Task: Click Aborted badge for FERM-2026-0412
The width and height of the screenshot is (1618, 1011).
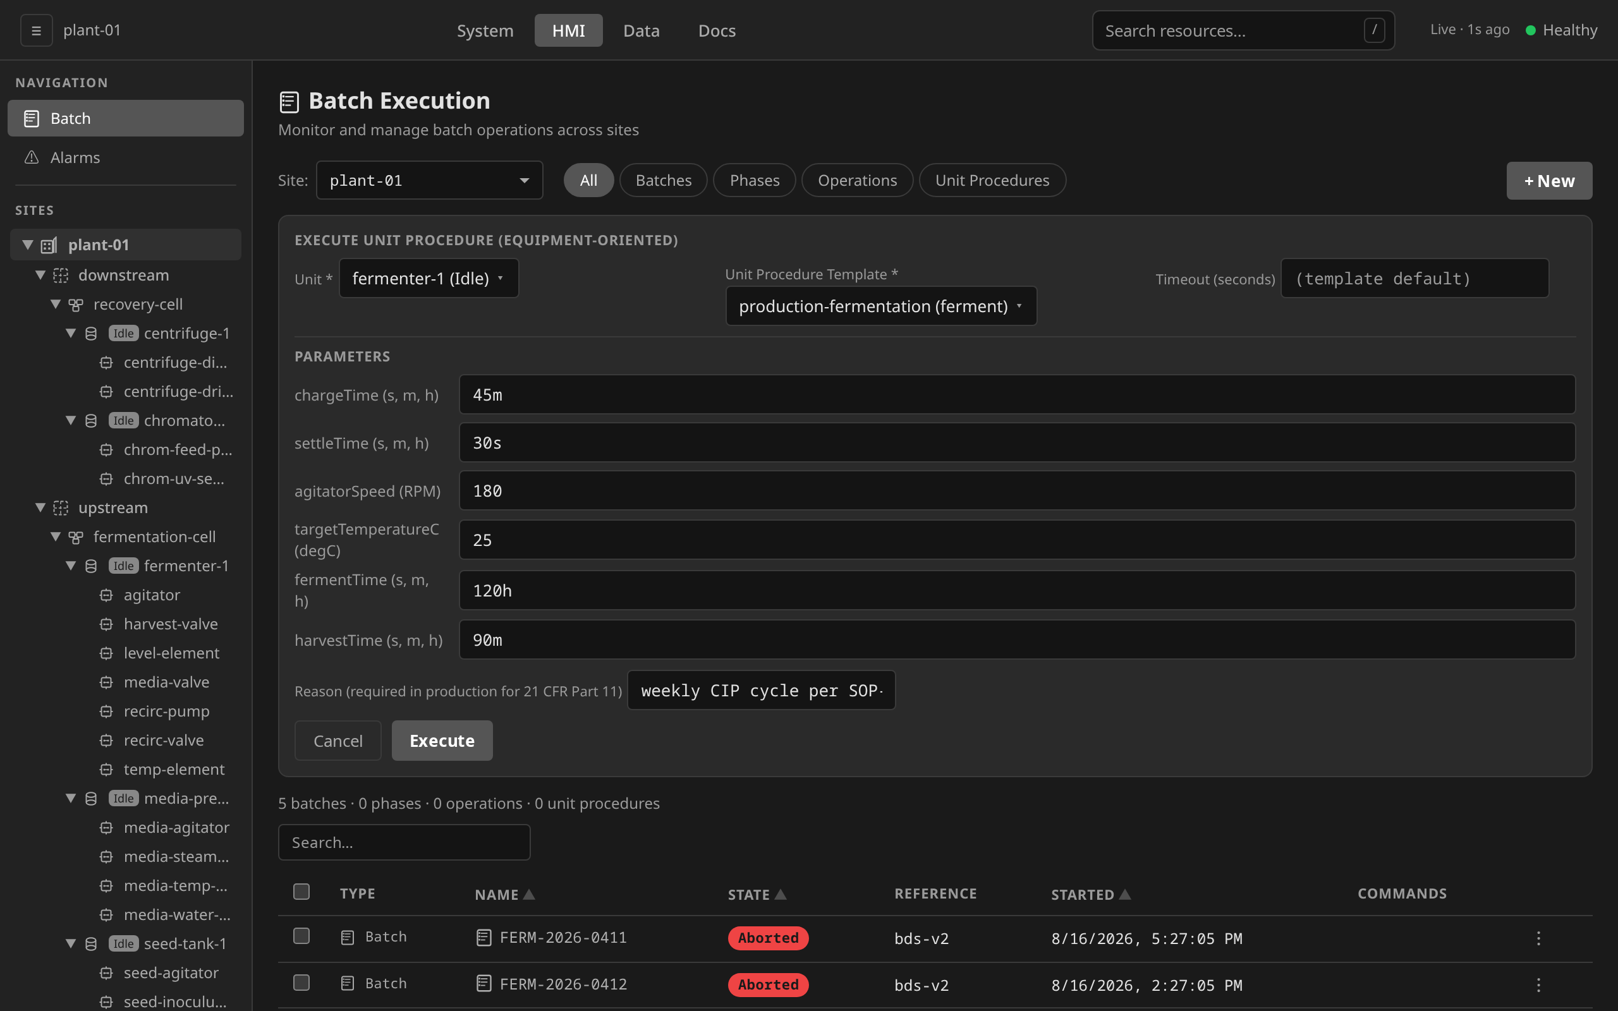Action: (x=768, y=984)
